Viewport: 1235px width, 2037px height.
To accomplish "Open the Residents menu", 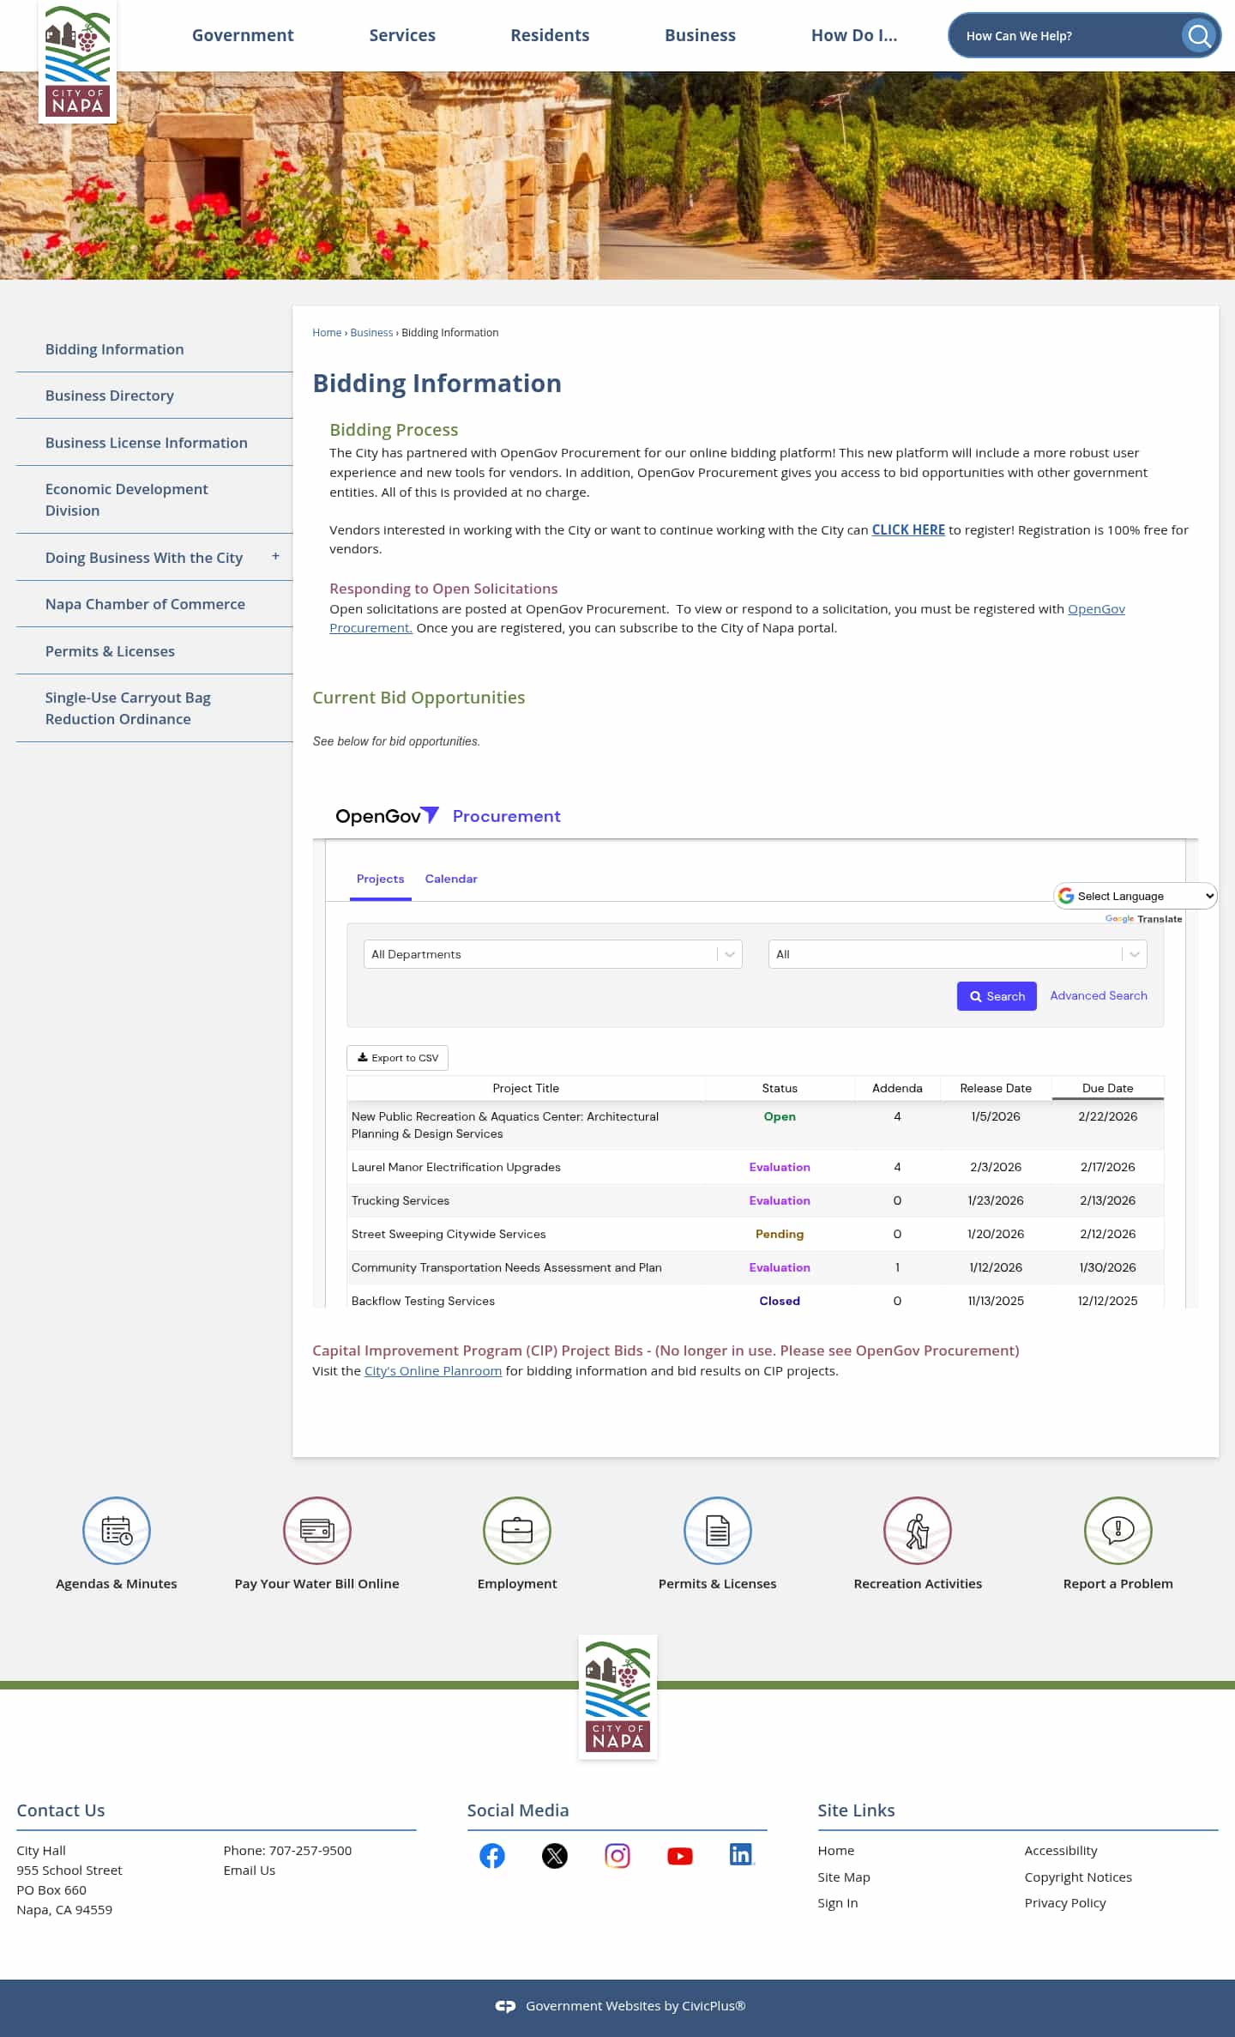I will pyautogui.click(x=550, y=35).
